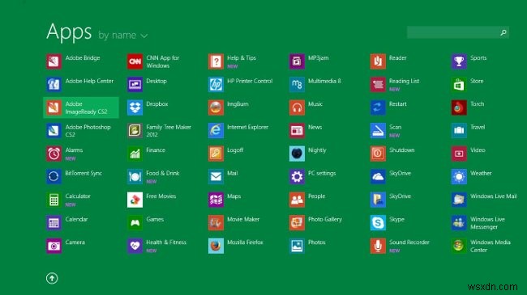Click the Restart shortcut icon
The image size is (527, 295).
point(378,107)
